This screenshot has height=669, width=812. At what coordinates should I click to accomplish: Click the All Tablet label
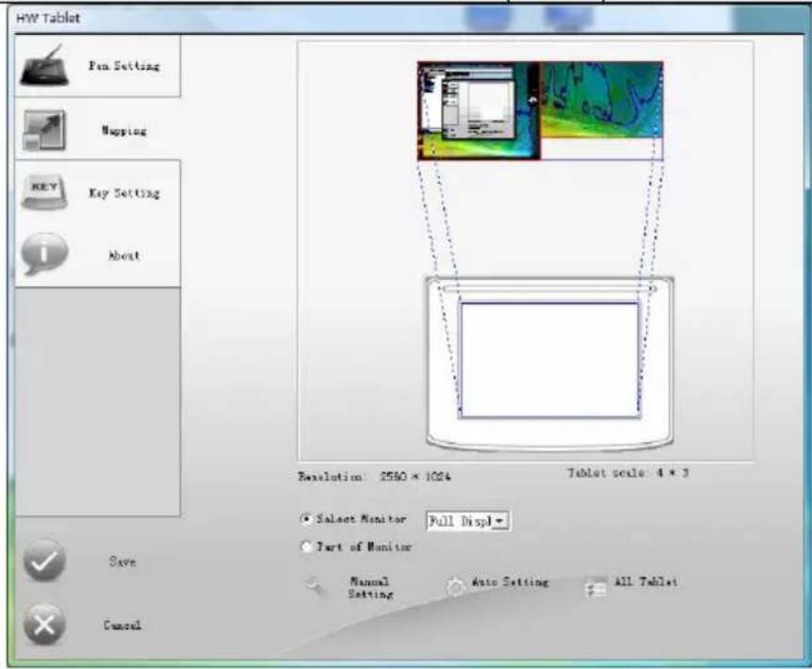645,581
